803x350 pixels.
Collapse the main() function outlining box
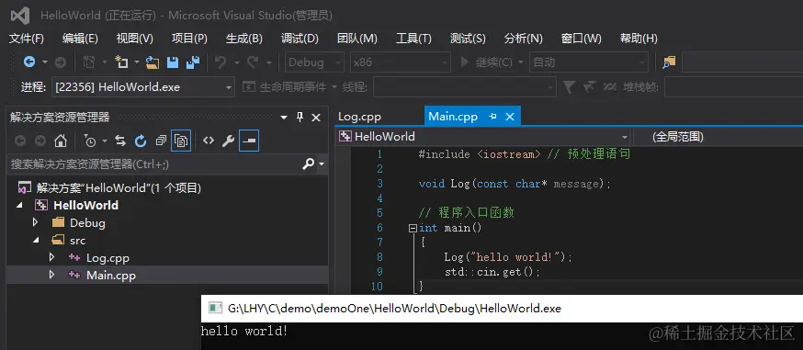point(413,228)
